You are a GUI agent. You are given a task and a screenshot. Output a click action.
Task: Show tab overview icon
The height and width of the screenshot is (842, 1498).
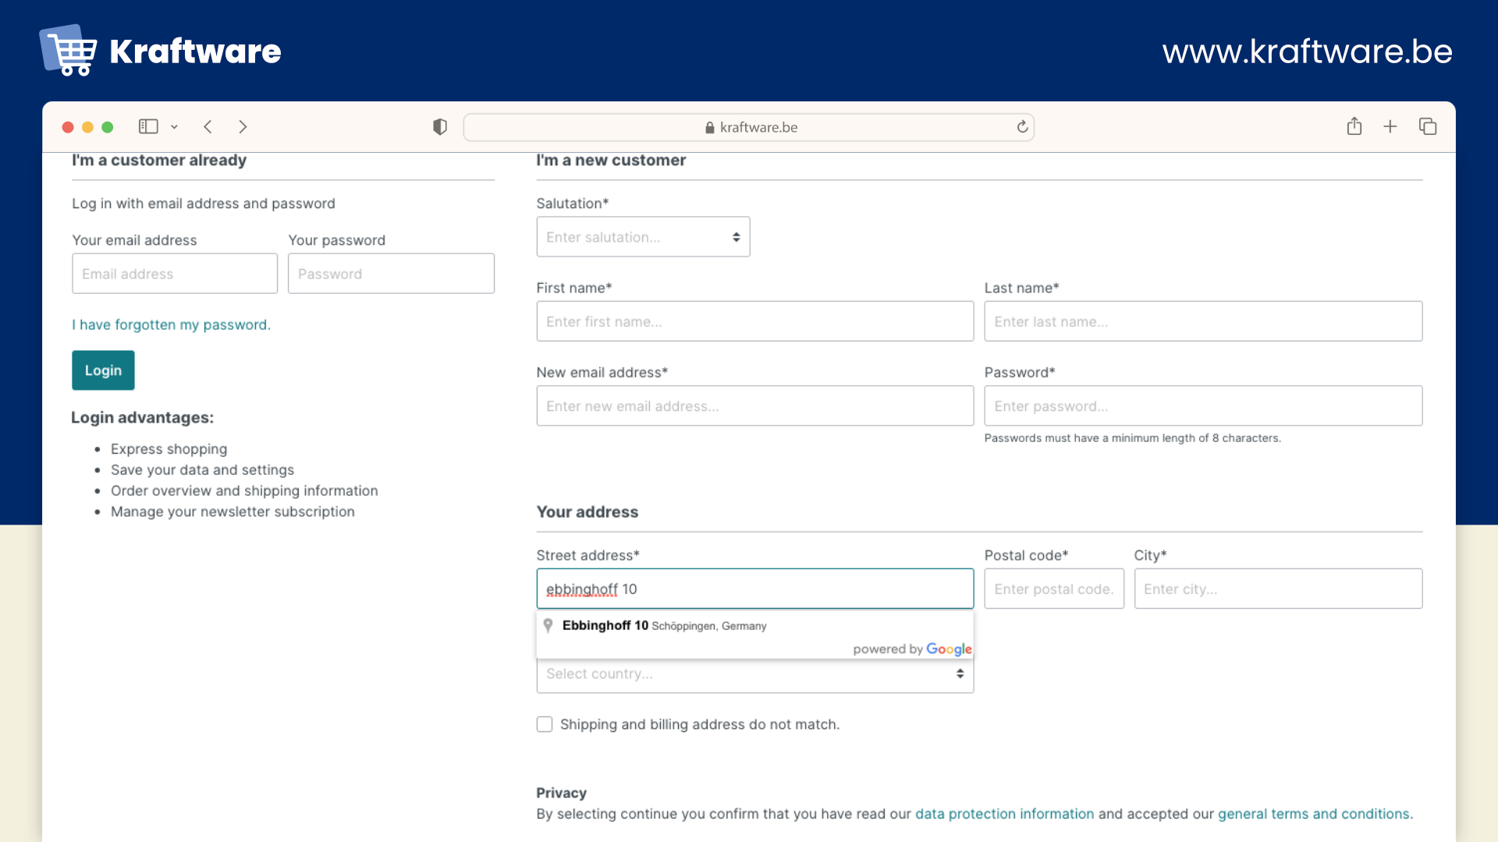tap(1428, 126)
